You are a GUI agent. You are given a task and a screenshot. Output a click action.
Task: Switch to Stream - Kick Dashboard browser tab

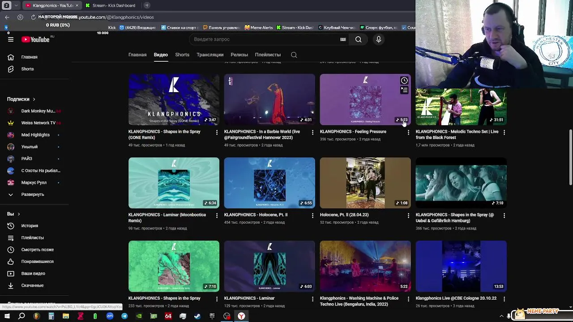tap(110, 5)
